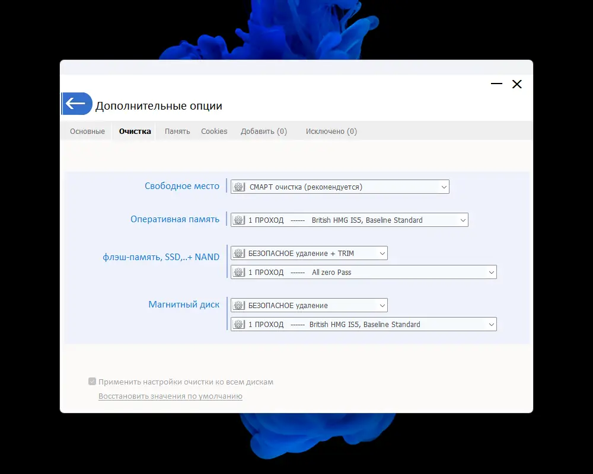The image size is (593, 474).
Task: Close the Дополнительные опции window
Action: [x=517, y=84]
